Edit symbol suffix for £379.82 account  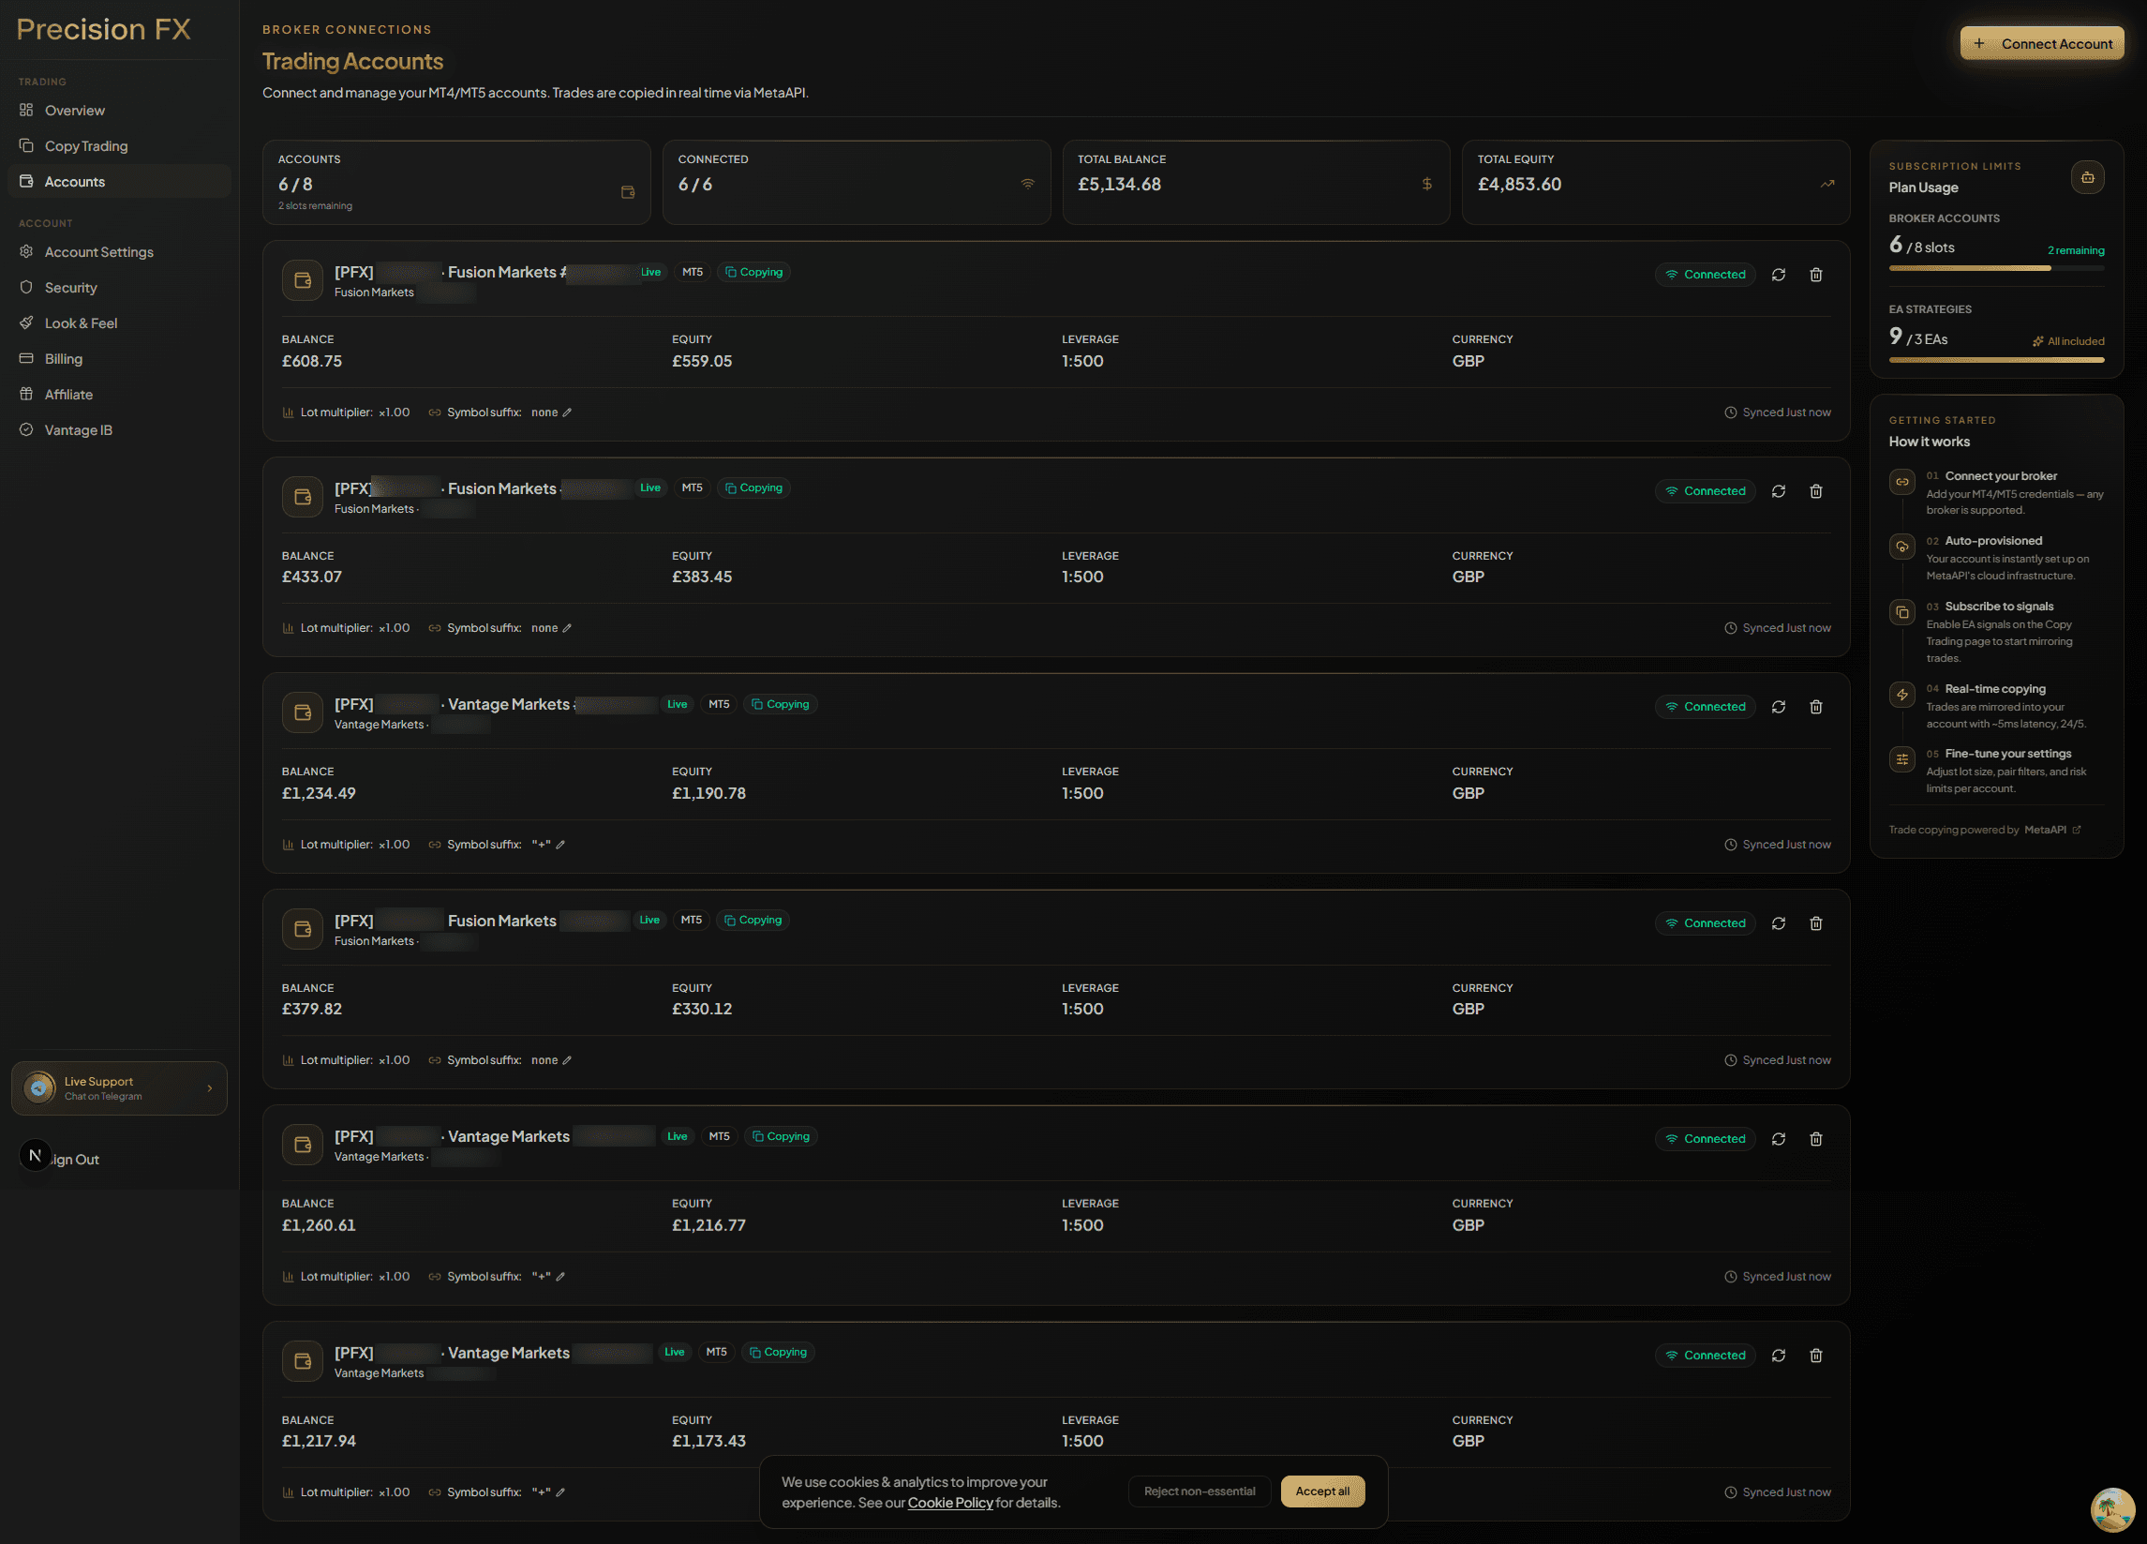point(567,1060)
